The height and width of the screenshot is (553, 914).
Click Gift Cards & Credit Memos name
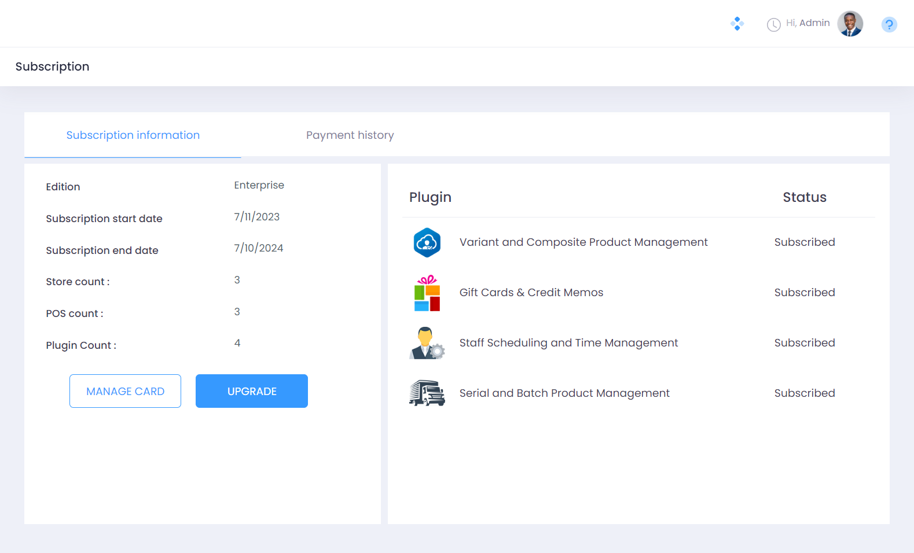531,293
